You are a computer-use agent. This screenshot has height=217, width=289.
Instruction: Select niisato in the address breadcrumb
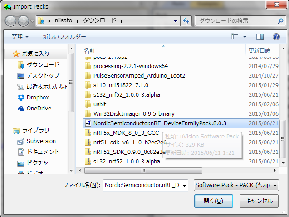point(64,20)
